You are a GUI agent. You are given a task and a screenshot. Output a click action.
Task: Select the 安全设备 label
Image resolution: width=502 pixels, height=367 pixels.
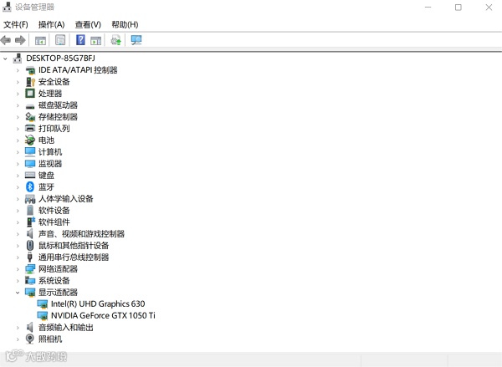point(54,82)
